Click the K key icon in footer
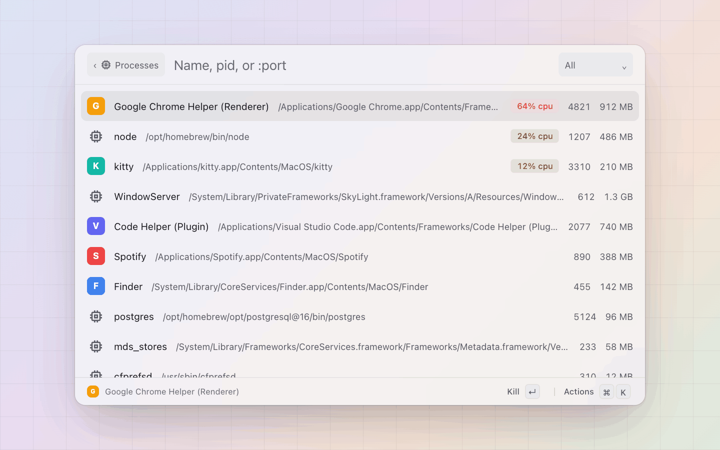This screenshot has width=720, height=450. (x=623, y=392)
